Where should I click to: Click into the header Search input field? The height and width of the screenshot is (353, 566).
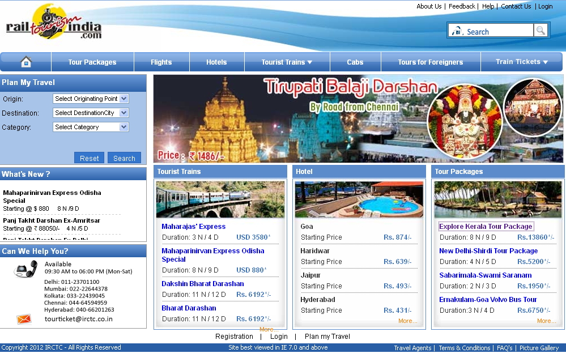pyautogui.click(x=491, y=31)
